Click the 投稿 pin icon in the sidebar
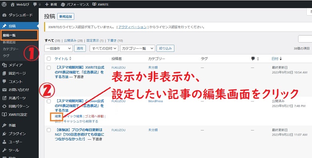312x158 pixels. coord(4,26)
